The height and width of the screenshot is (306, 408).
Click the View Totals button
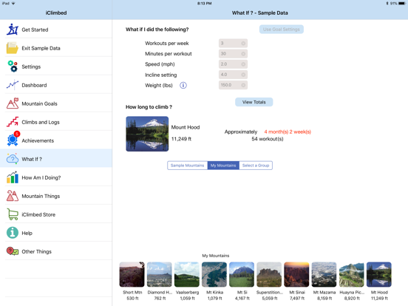[x=254, y=102]
